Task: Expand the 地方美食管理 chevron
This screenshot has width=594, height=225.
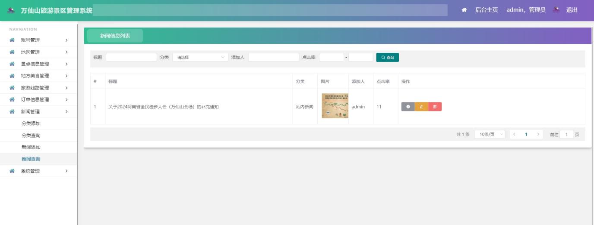Action: (66, 76)
